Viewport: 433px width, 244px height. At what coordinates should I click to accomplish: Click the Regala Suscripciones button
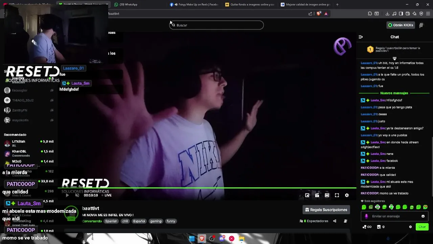pos(326,210)
